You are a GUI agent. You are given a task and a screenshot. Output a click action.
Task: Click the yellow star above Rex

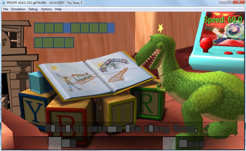coord(160,28)
